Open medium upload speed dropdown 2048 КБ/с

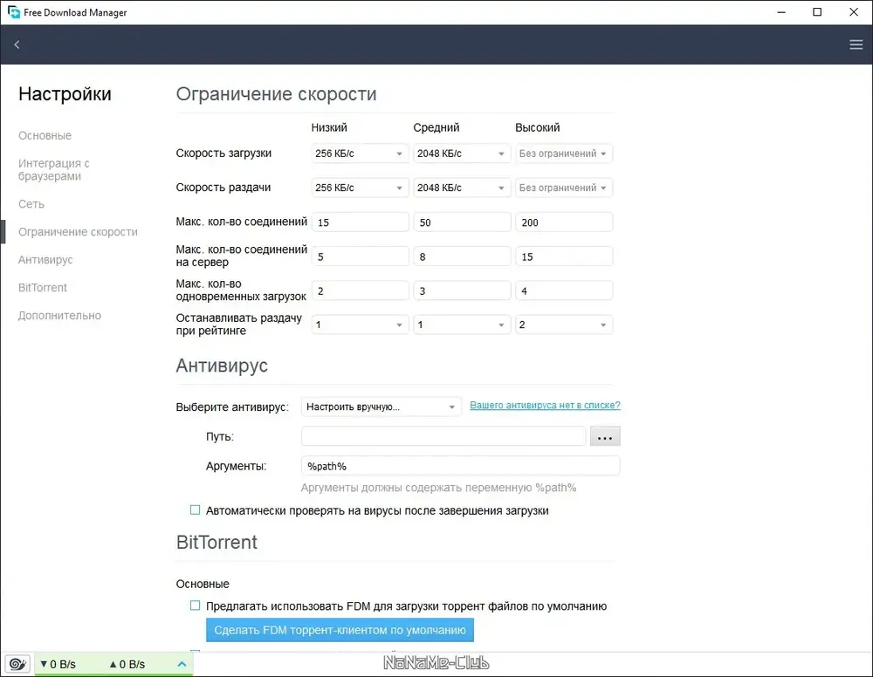tap(462, 188)
